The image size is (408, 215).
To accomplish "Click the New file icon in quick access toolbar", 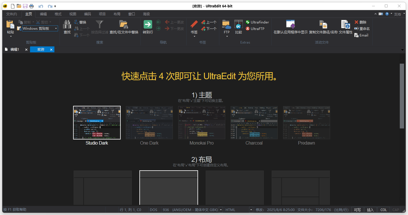I will pyautogui.click(x=13, y=6).
